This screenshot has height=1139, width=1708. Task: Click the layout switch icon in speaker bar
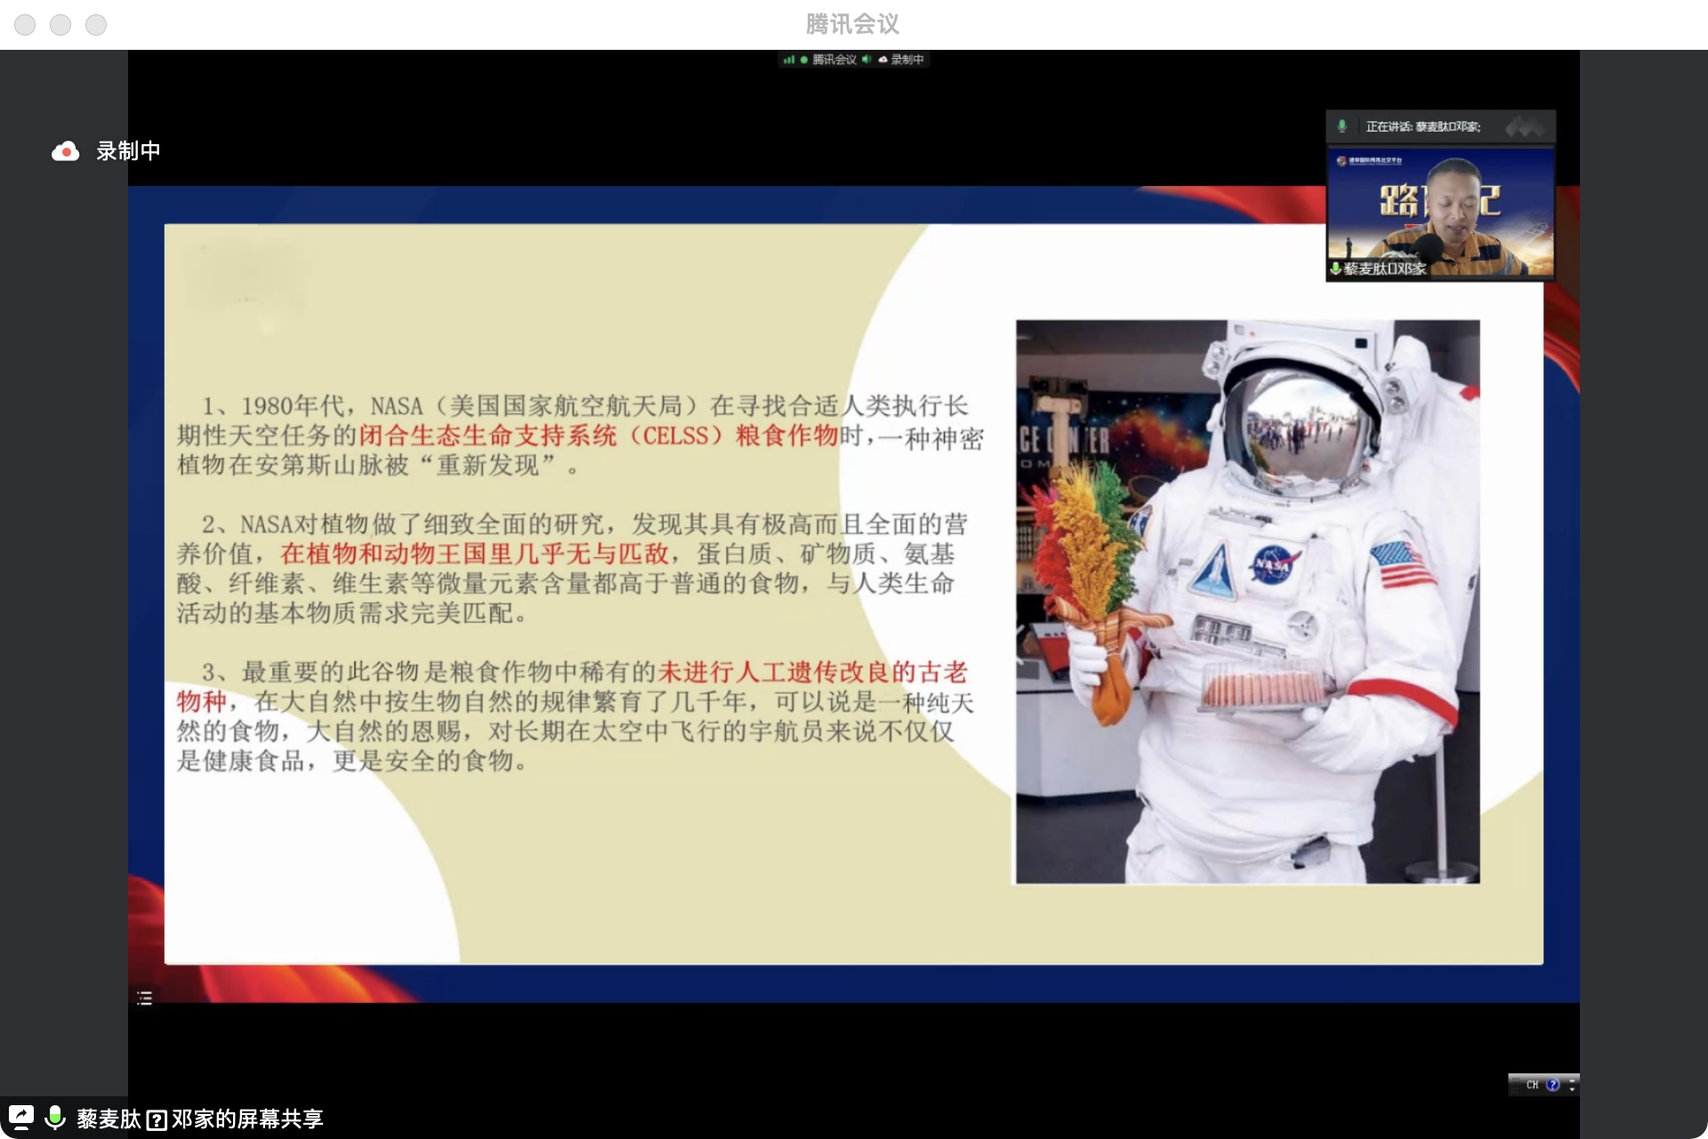point(1525,126)
